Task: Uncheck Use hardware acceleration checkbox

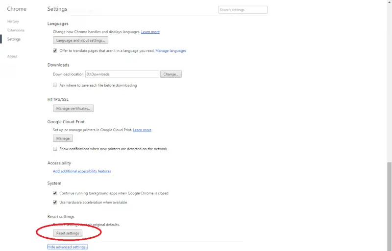Action: pos(55,202)
